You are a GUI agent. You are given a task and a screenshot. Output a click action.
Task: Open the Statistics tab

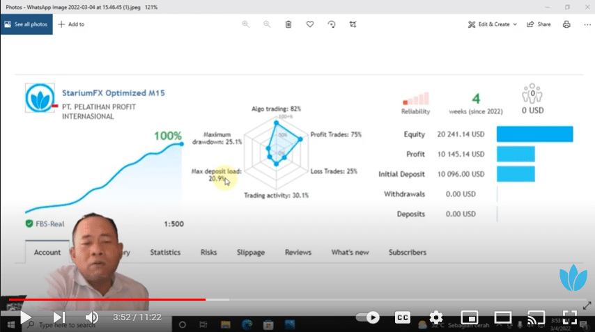(x=165, y=252)
